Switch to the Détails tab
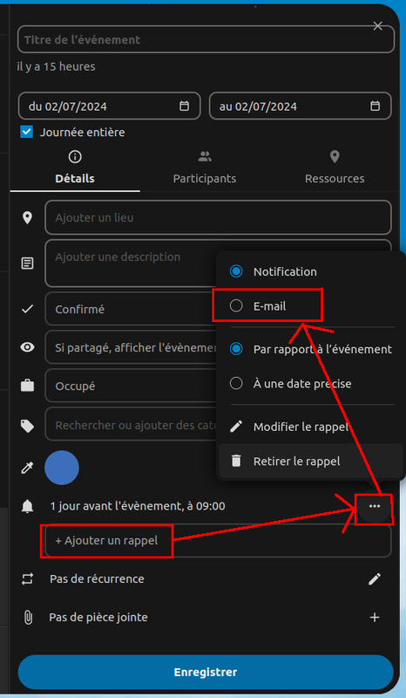This screenshot has width=406, height=698. coord(75,169)
